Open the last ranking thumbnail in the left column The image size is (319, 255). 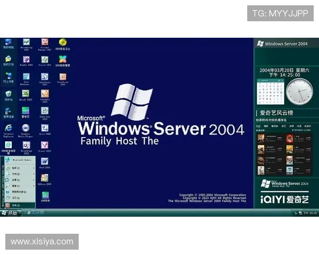pyautogui.click(x=261, y=171)
